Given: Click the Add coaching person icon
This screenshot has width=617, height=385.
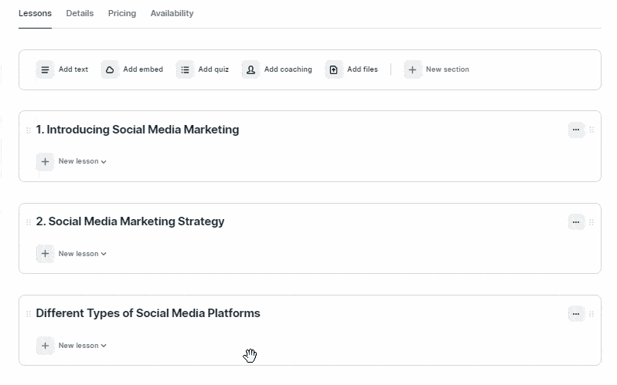Looking at the screenshot, I should (251, 70).
